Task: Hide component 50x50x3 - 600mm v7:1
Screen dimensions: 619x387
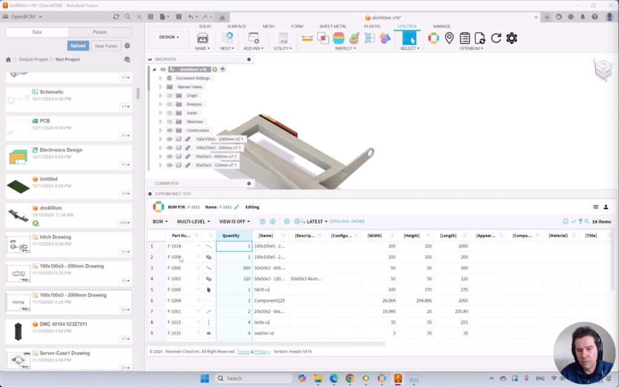Action: [x=170, y=156]
